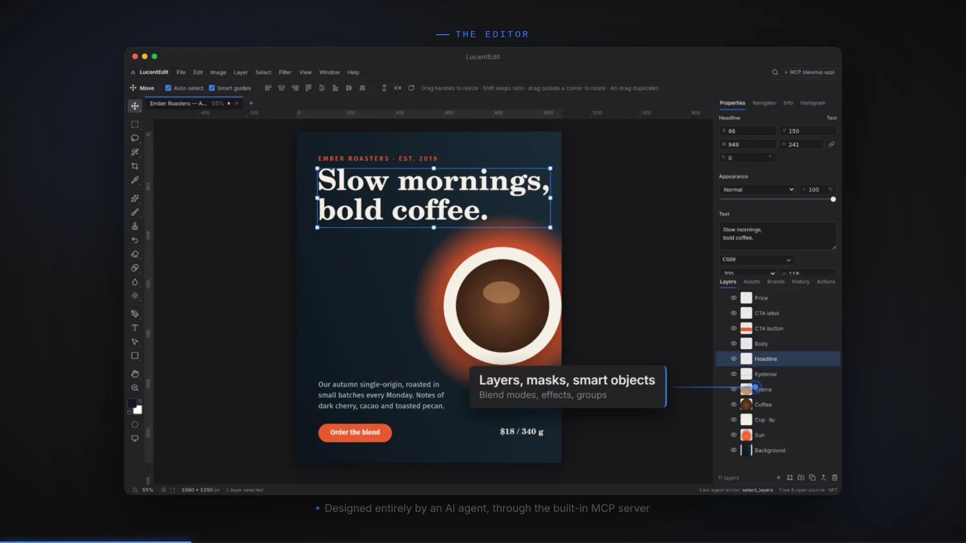Image resolution: width=966 pixels, height=543 pixels.
Task: Open the Window menu
Action: (330, 72)
